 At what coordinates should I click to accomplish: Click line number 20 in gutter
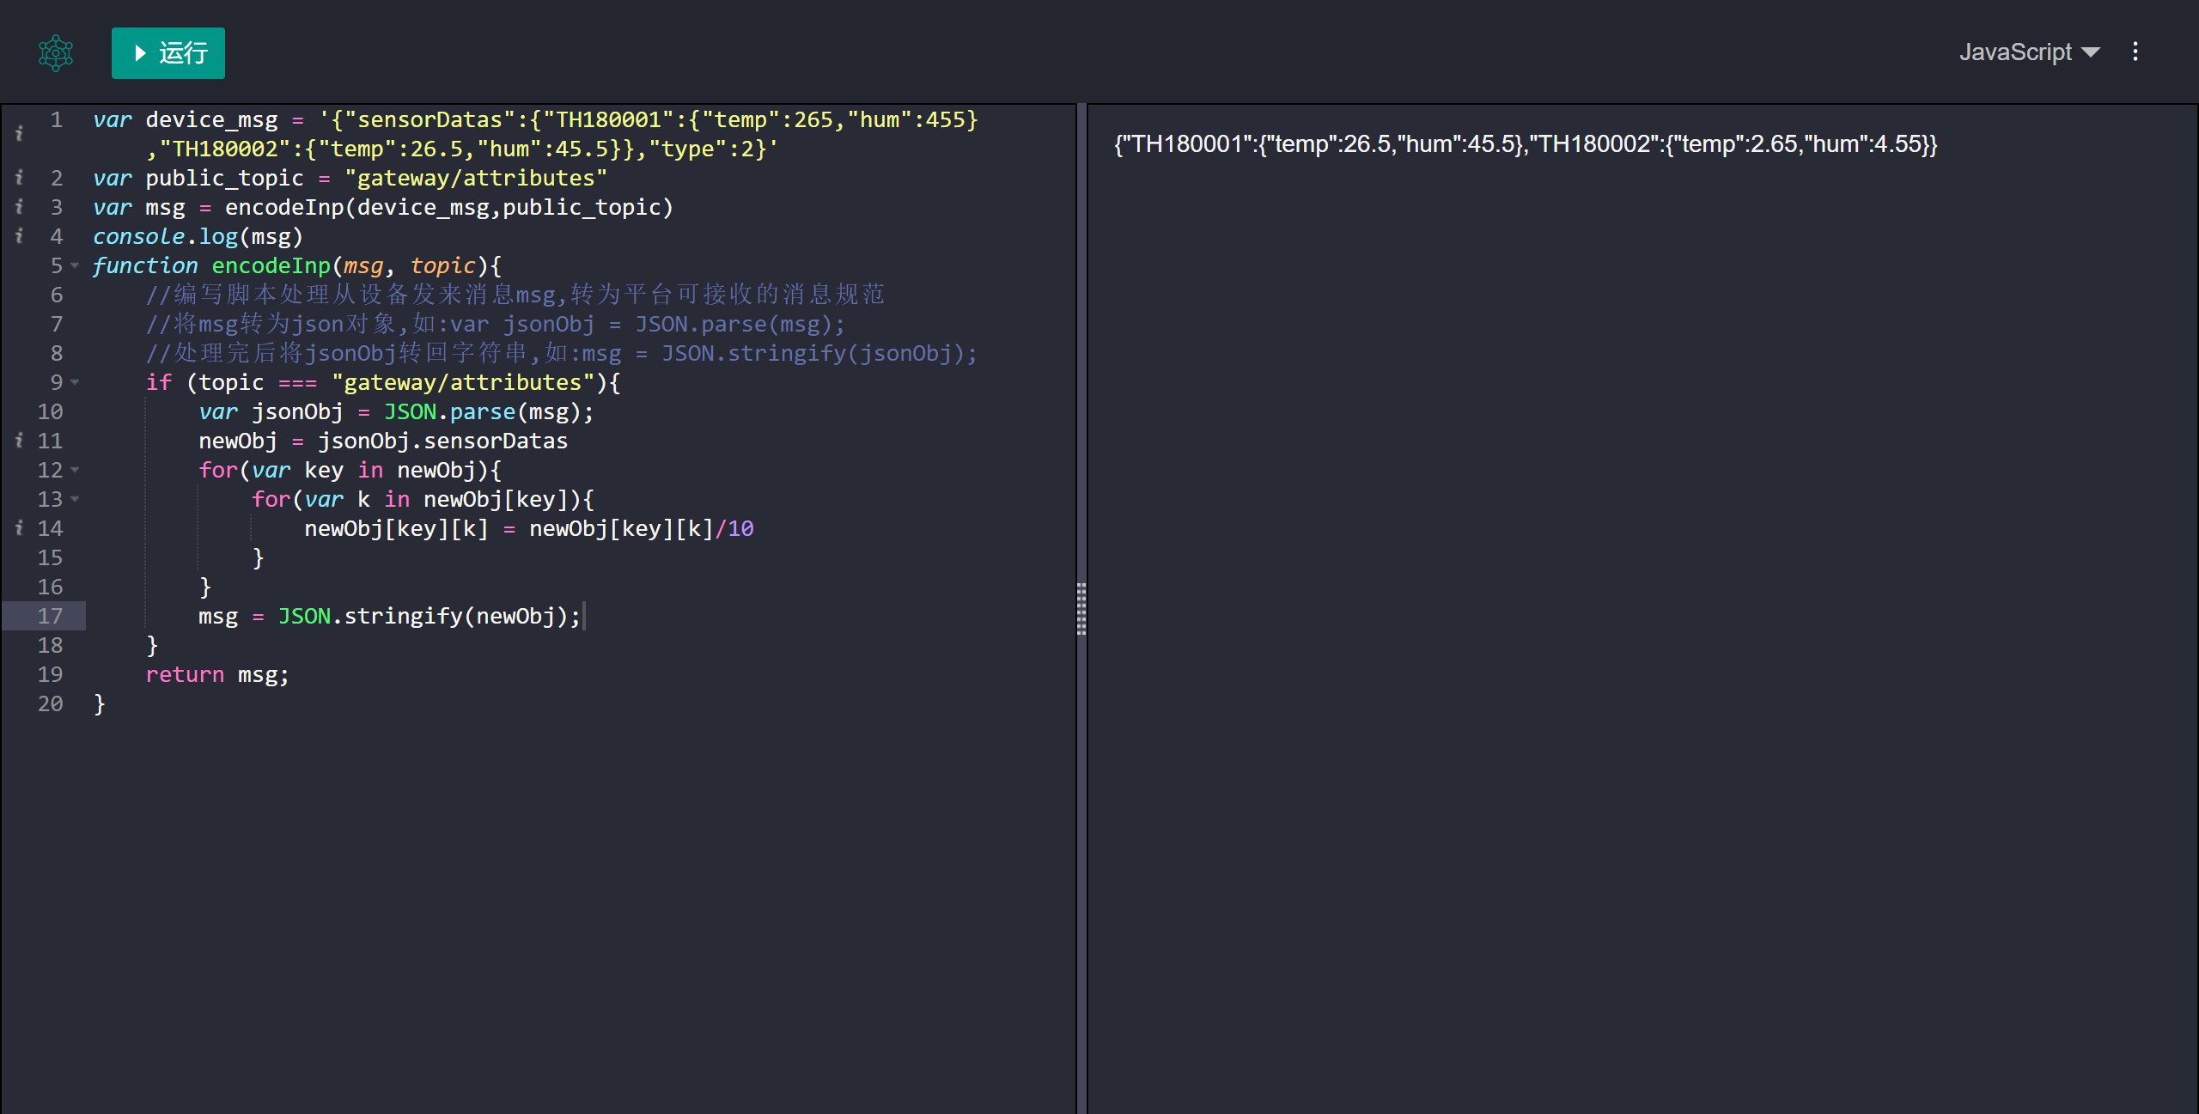click(50, 703)
